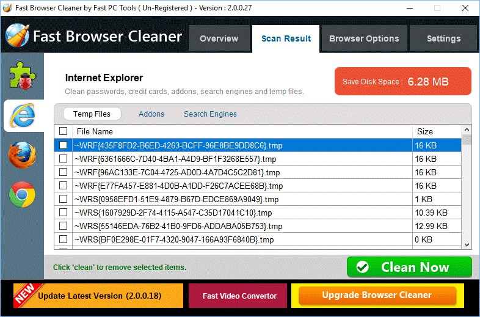Click the File Name column header

click(242, 131)
